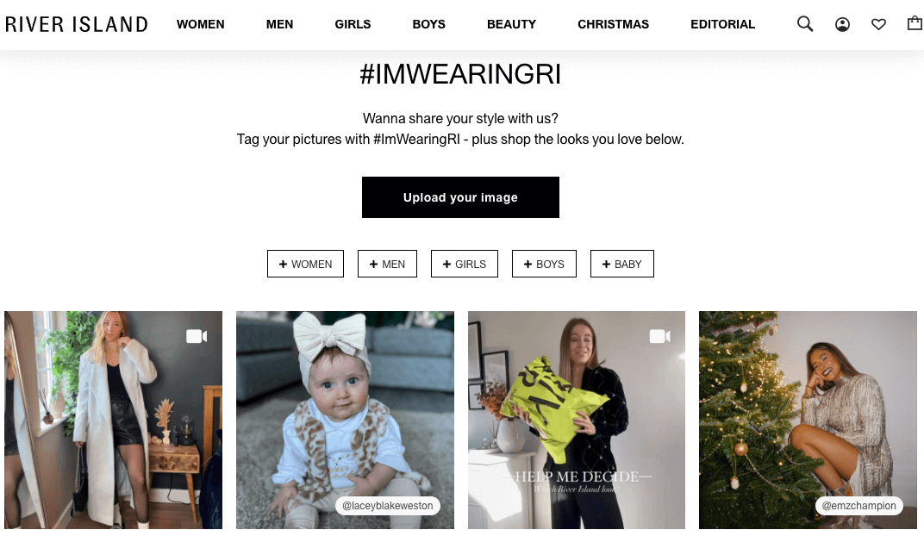Image resolution: width=924 pixels, height=536 pixels.
Task: Open the Women navigation menu
Action: pyautogui.click(x=200, y=24)
